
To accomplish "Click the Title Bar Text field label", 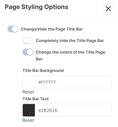I will (x=35, y=99).
